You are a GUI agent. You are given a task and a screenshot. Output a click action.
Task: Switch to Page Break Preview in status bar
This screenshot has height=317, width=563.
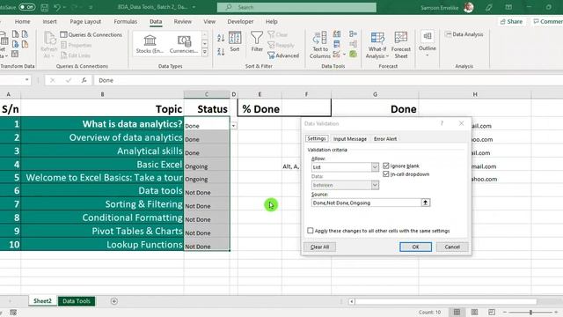(492, 312)
